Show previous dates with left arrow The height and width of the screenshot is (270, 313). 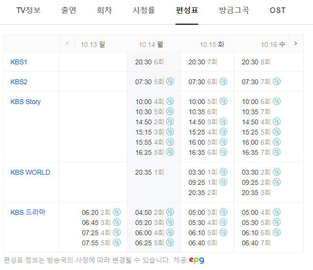[67, 43]
